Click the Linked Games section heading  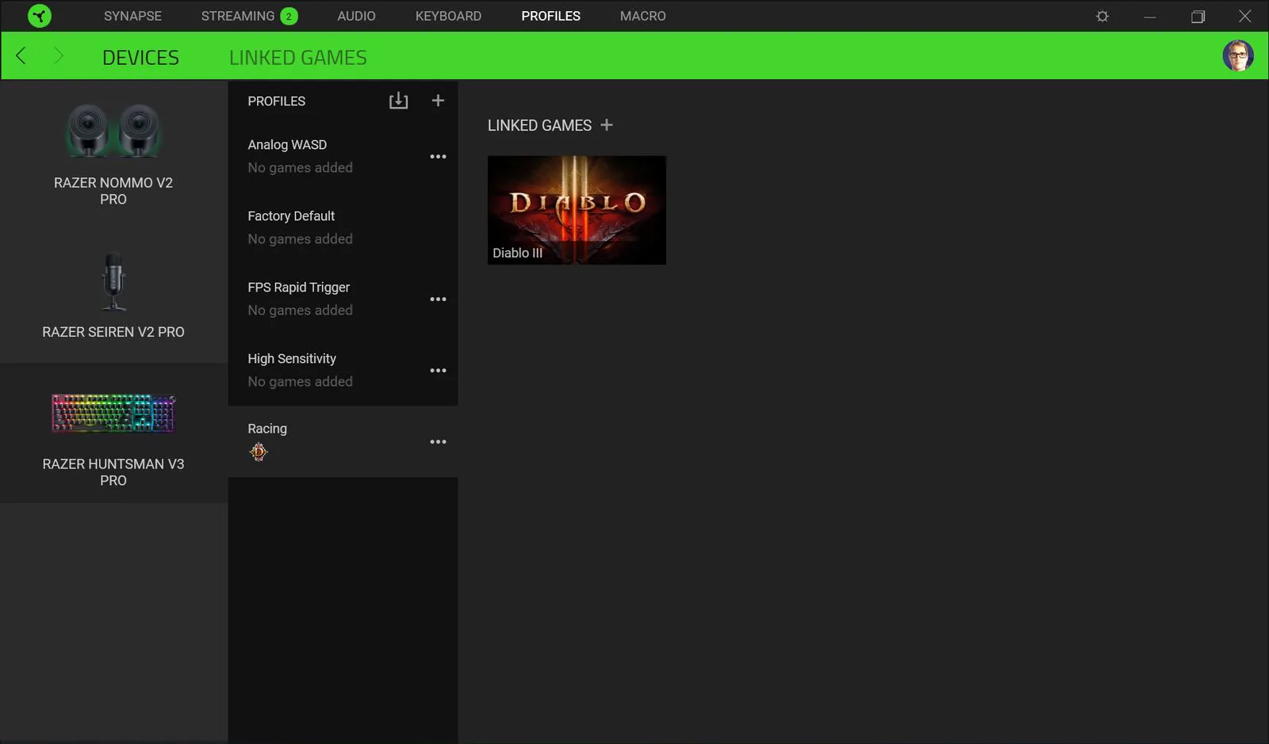click(x=539, y=125)
